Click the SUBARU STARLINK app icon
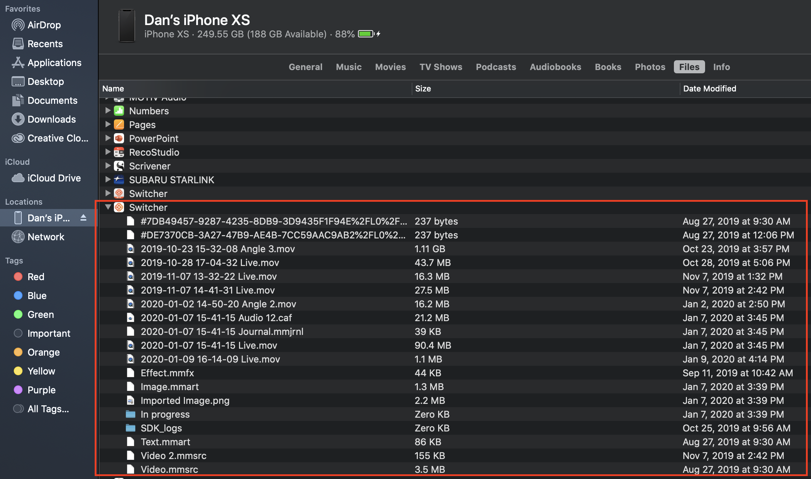 [x=119, y=180]
